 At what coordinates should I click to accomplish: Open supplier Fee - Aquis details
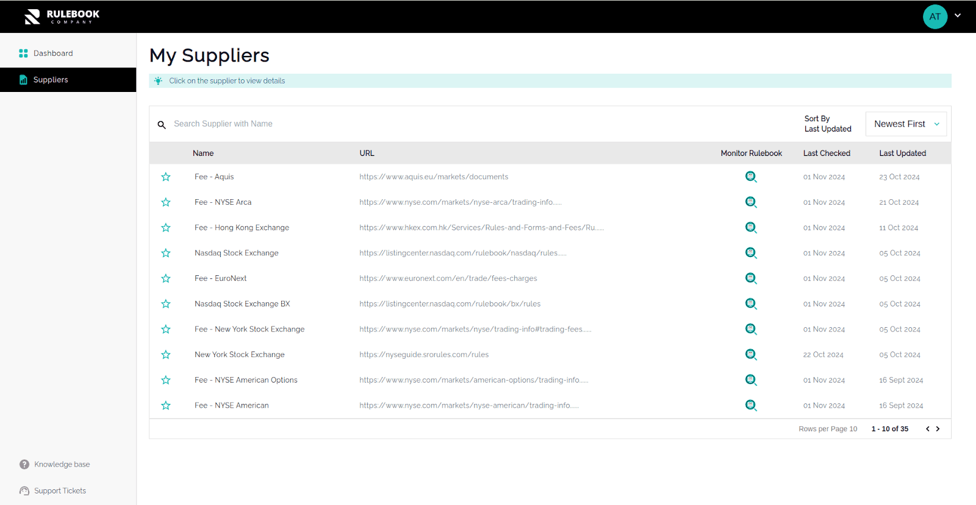(x=214, y=177)
